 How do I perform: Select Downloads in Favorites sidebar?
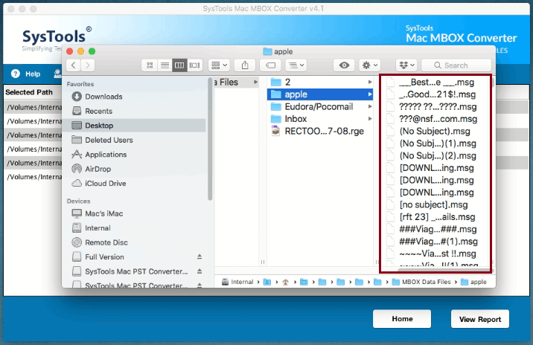[134, 97]
